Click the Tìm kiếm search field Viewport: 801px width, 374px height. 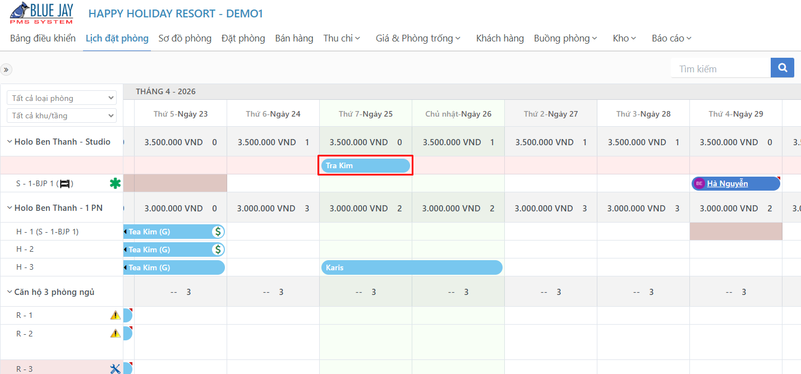click(x=721, y=68)
